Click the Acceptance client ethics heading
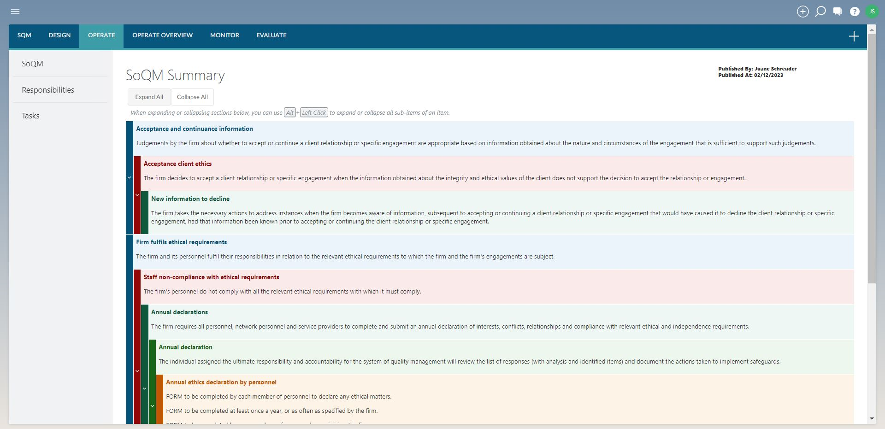Viewport: 885px width, 429px height. point(177,164)
